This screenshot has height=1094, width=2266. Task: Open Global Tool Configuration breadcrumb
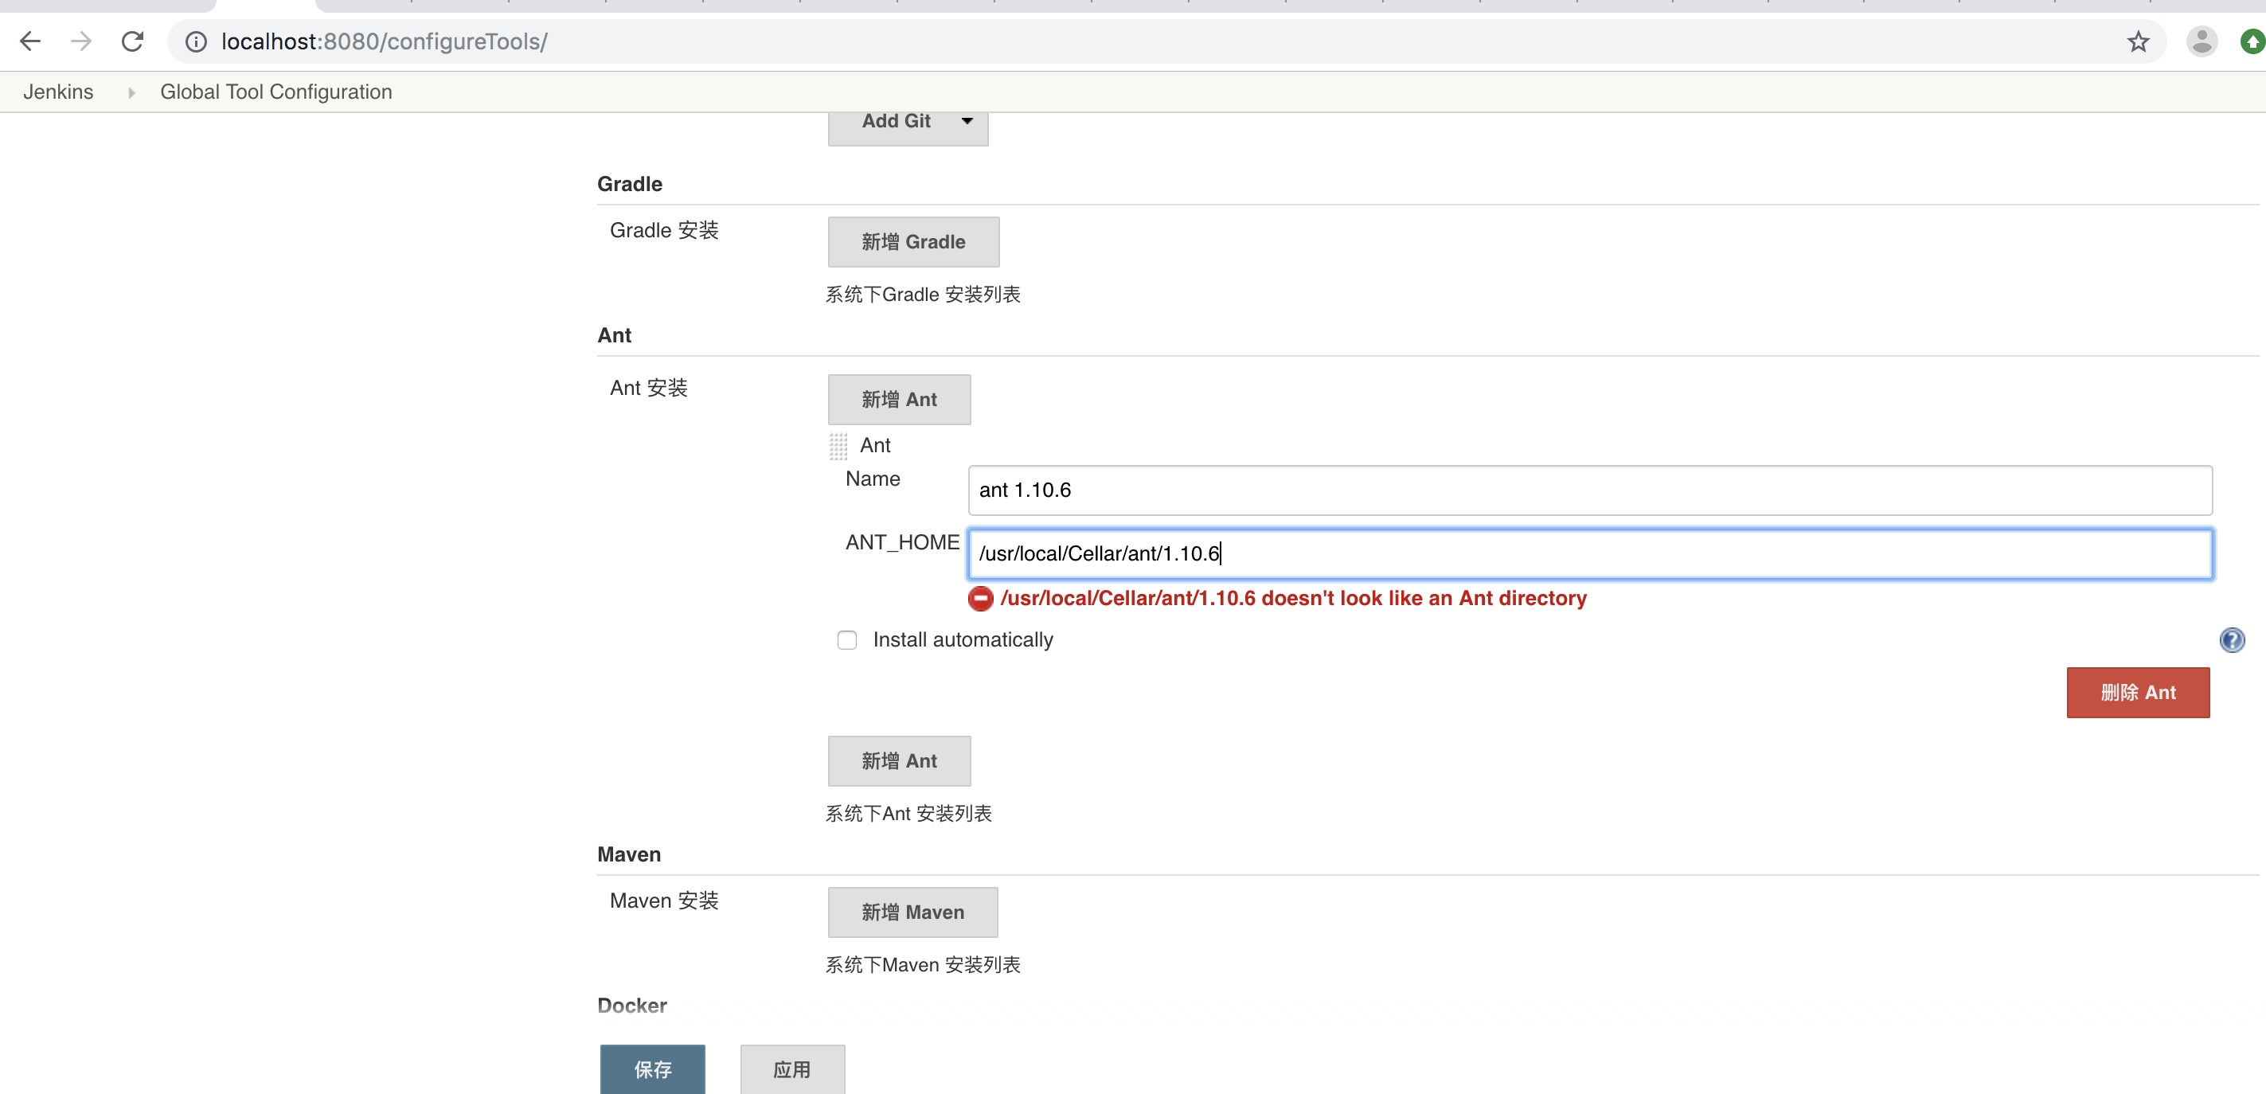coord(275,92)
